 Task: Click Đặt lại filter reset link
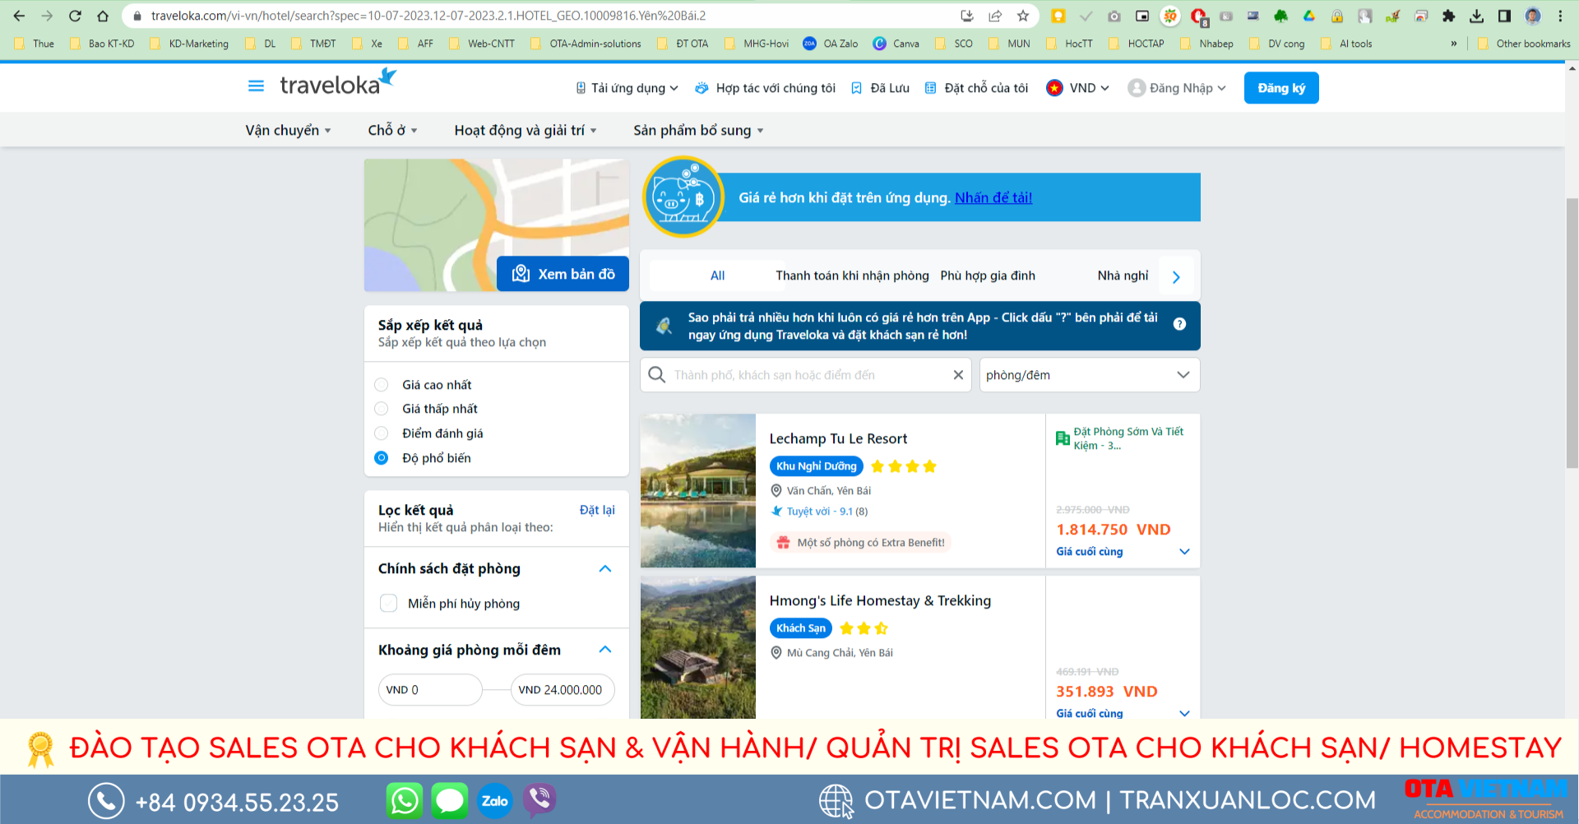597,510
